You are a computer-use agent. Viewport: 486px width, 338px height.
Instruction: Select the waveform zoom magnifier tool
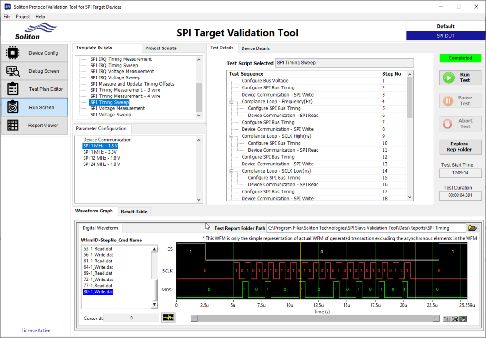[x=454, y=319]
